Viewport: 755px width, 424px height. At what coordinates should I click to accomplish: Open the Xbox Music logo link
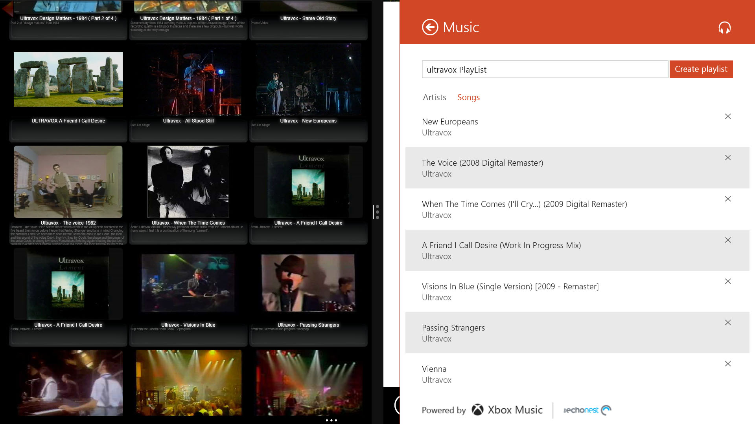point(507,410)
